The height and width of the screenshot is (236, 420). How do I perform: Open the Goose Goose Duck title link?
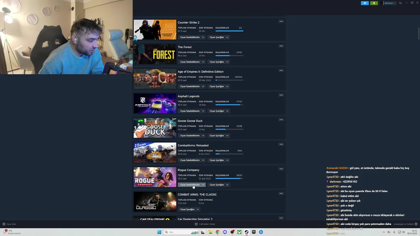click(190, 121)
